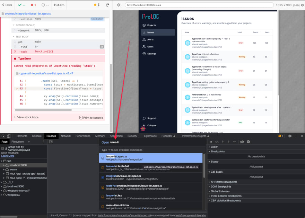Open DevTools settings gear
The width and height of the screenshot is (305, 218).
coord(290,136)
